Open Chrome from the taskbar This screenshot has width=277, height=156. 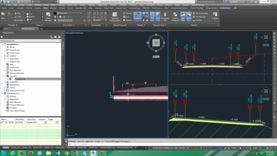coord(67,153)
